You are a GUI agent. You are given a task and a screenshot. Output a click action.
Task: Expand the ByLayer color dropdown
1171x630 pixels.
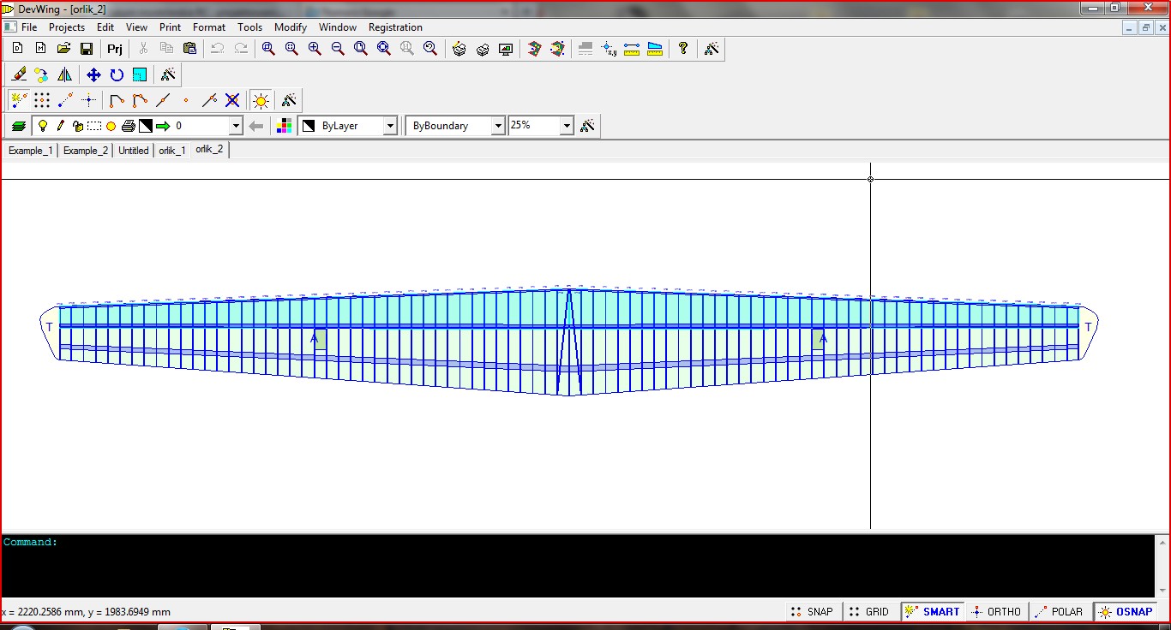(390, 126)
